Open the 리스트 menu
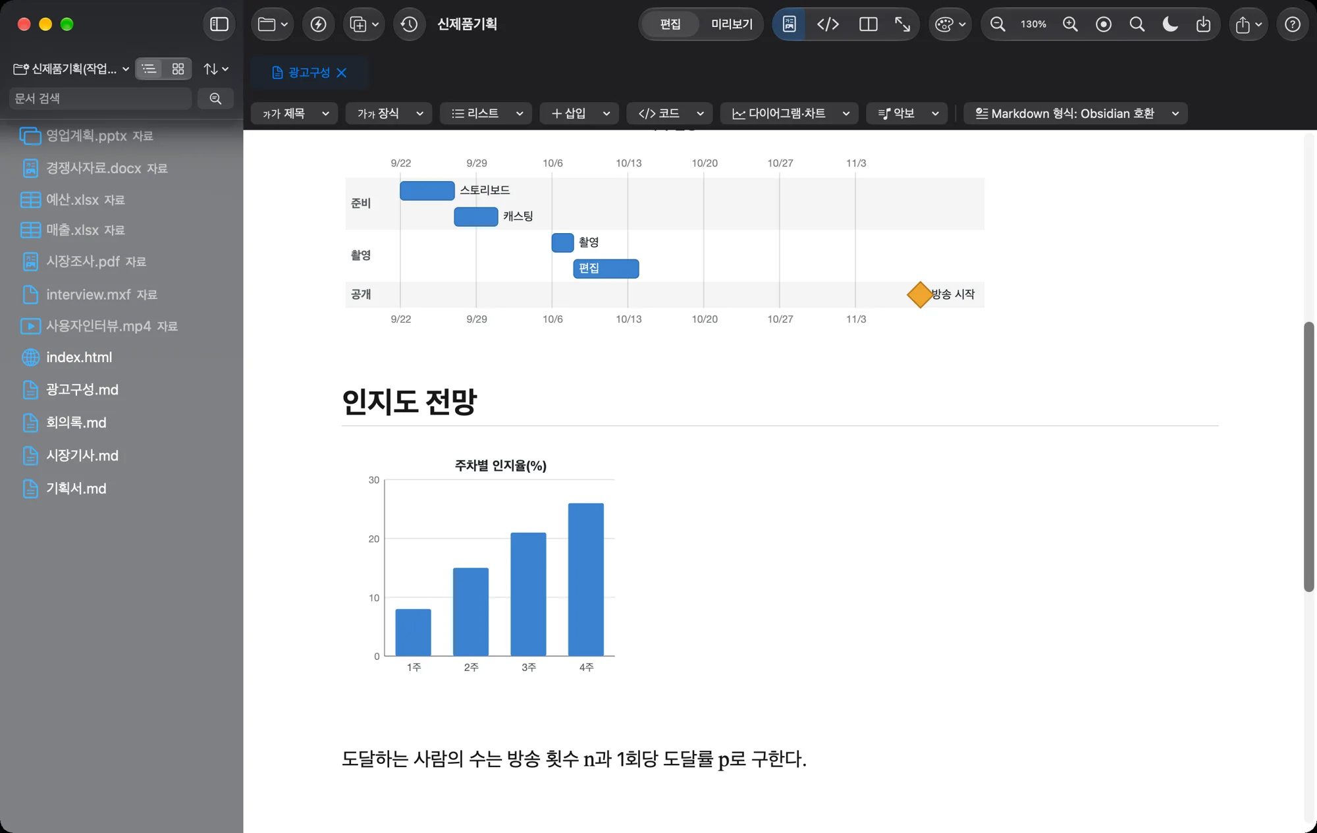The width and height of the screenshot is (1317, 833). 486,113
